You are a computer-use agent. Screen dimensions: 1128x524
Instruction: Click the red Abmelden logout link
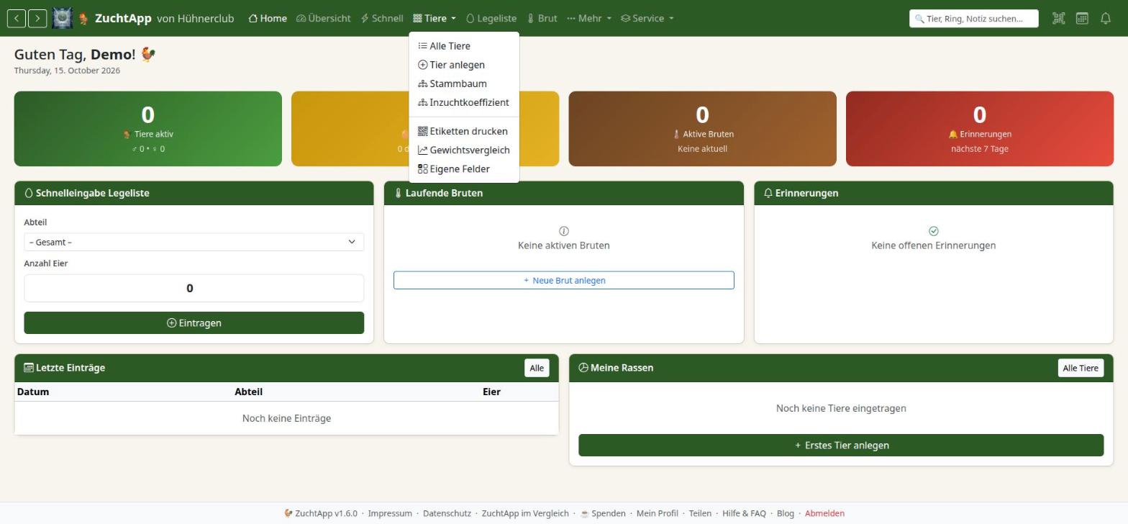coord(824,513)
